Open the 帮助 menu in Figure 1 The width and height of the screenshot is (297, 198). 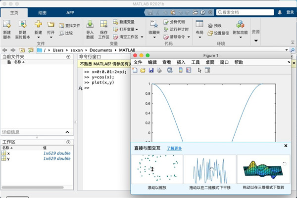[x=239, y=62]
